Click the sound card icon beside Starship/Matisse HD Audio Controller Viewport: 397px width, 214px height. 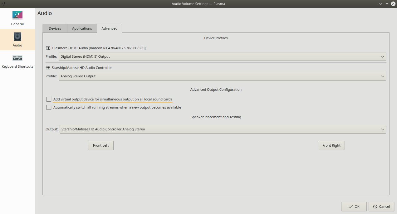click(x=48, y=68)
